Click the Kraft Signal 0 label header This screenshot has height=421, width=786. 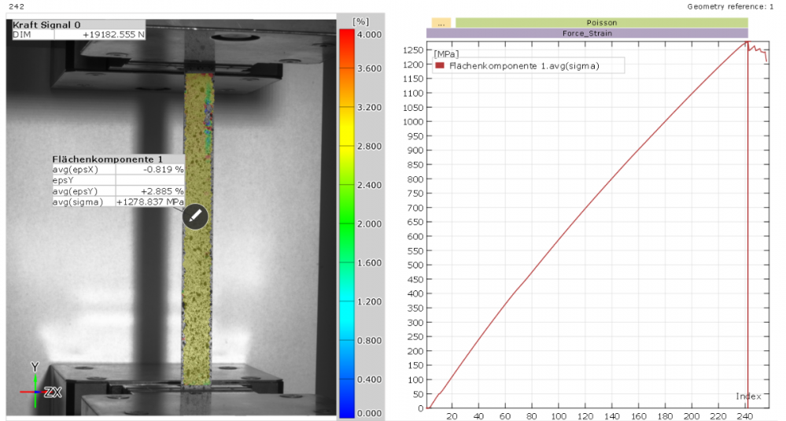coord(46,25)
